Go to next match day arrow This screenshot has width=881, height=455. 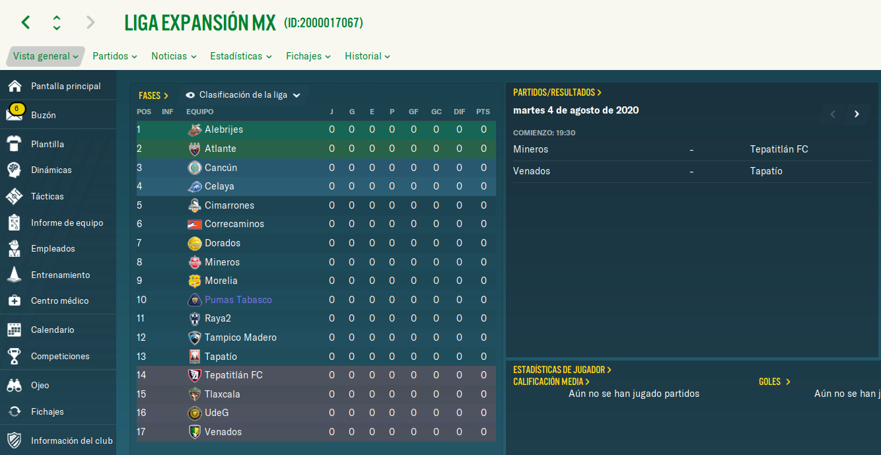coord(857,114)
